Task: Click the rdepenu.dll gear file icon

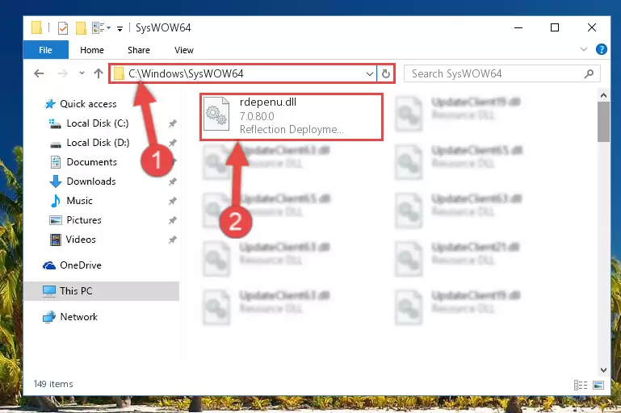Action: point(216,114)
